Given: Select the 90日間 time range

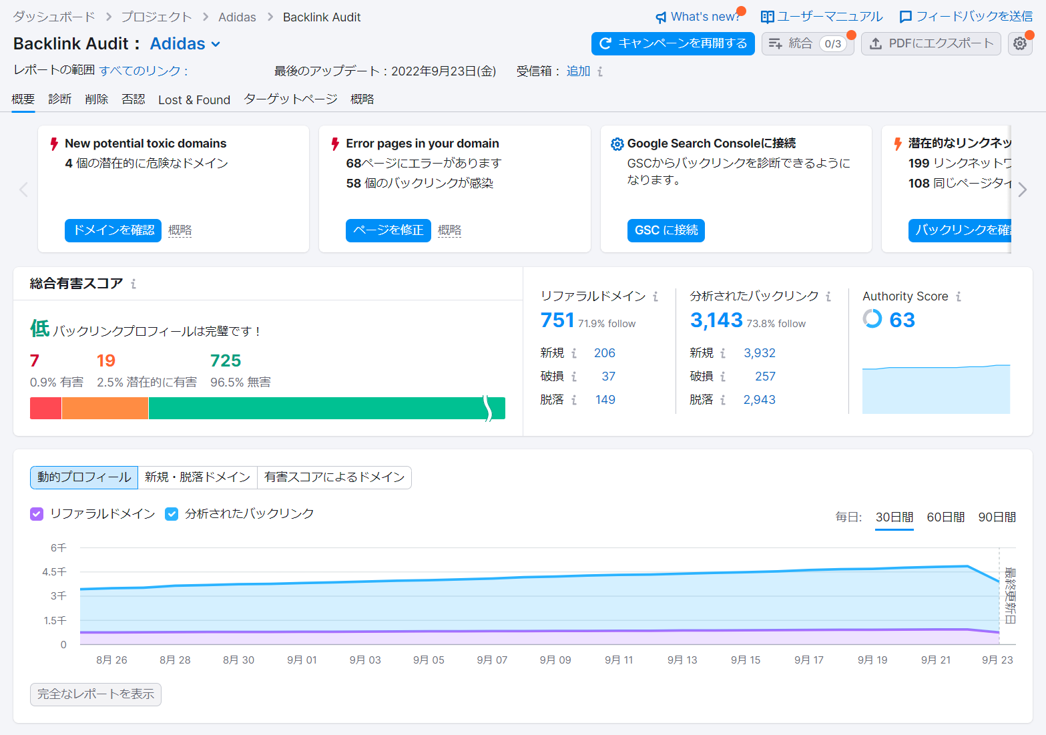Looking at the screenshot, I should pyautogui.click(x=997, y=517).
